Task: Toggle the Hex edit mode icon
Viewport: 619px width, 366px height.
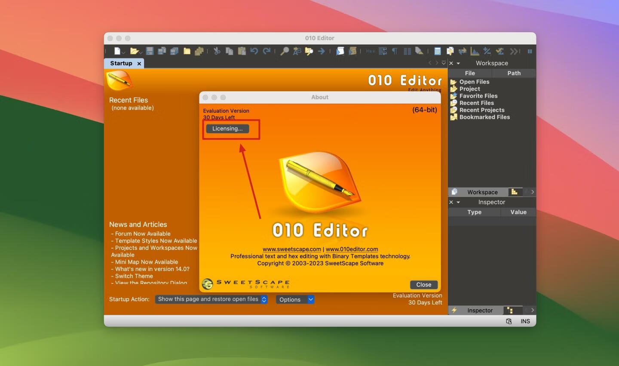Action: pyautogui.click(x=370, y=51)
